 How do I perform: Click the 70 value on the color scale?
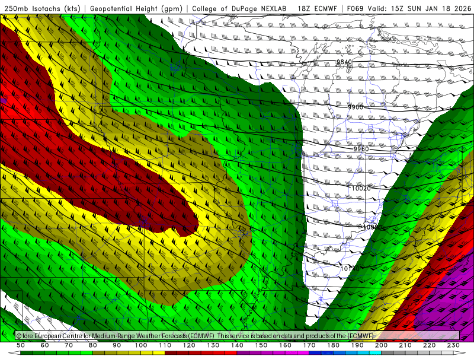click(x=69, y=345)
